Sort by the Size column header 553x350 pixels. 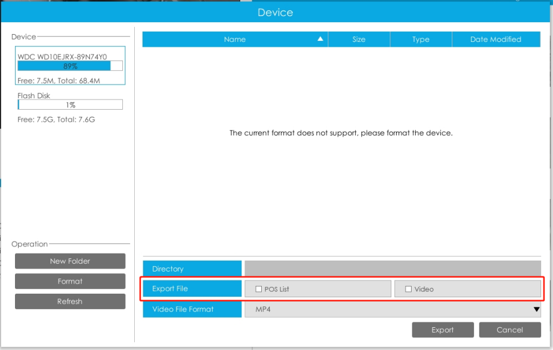[359, 39]
